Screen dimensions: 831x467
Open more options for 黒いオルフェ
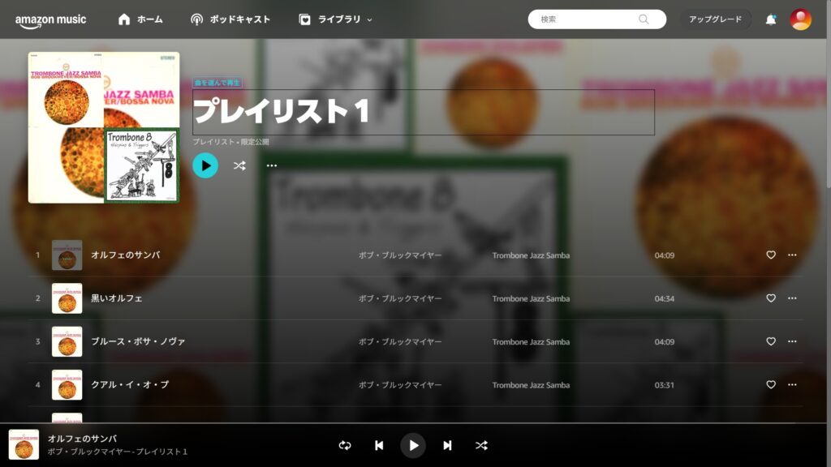coord(792,298)
